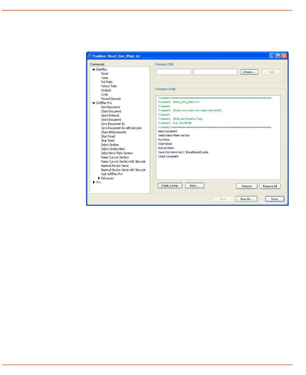The image size is (306, 375).
Task: Select Select Next Plate Section in commands tree
Action: pyautogui.click(x=117, y=153)
